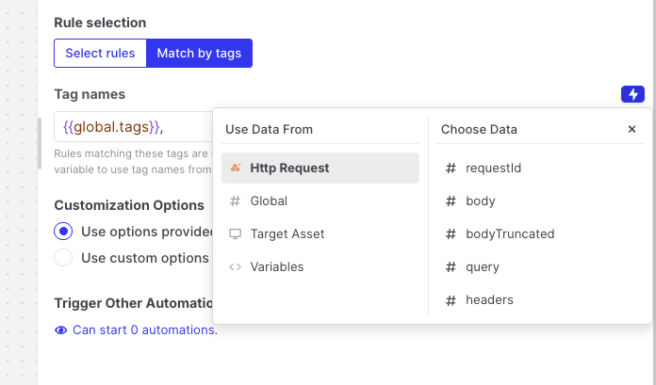Open Can start 0 automations link

(x=145, y=330)
